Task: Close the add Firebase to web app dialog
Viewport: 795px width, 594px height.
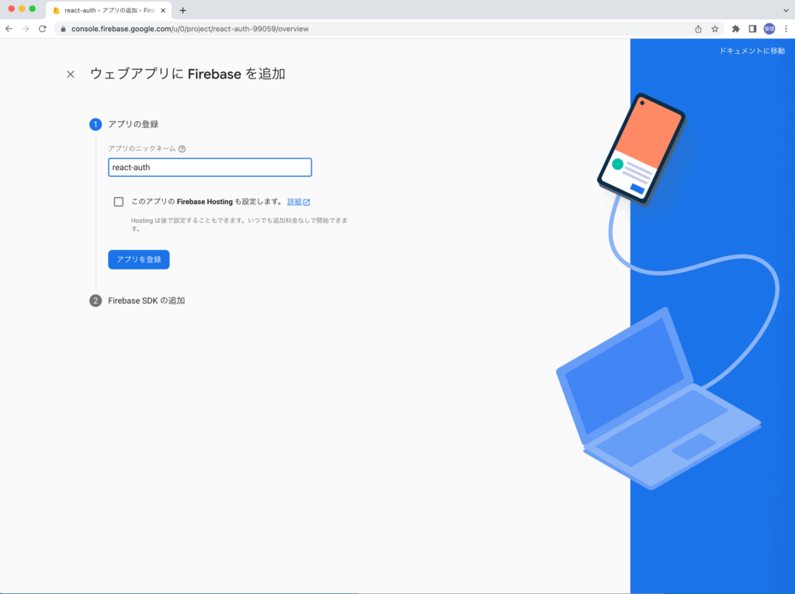Action: click(x=71, y=75)
